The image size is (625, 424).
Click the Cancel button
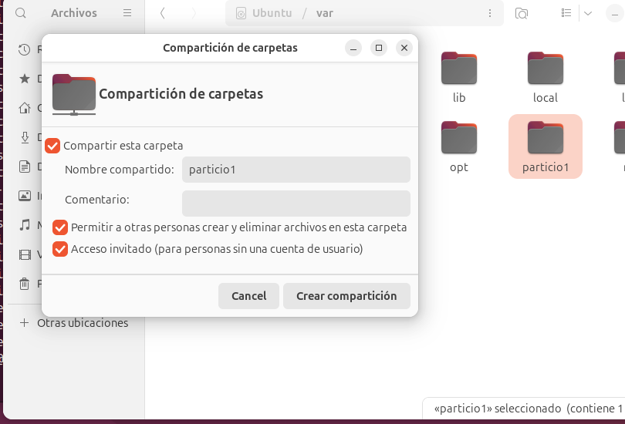[x=248, y=296]
